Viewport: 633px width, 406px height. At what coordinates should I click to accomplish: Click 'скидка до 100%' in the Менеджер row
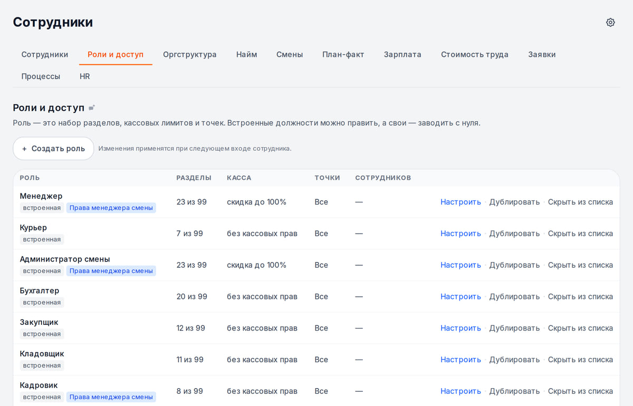256,202
